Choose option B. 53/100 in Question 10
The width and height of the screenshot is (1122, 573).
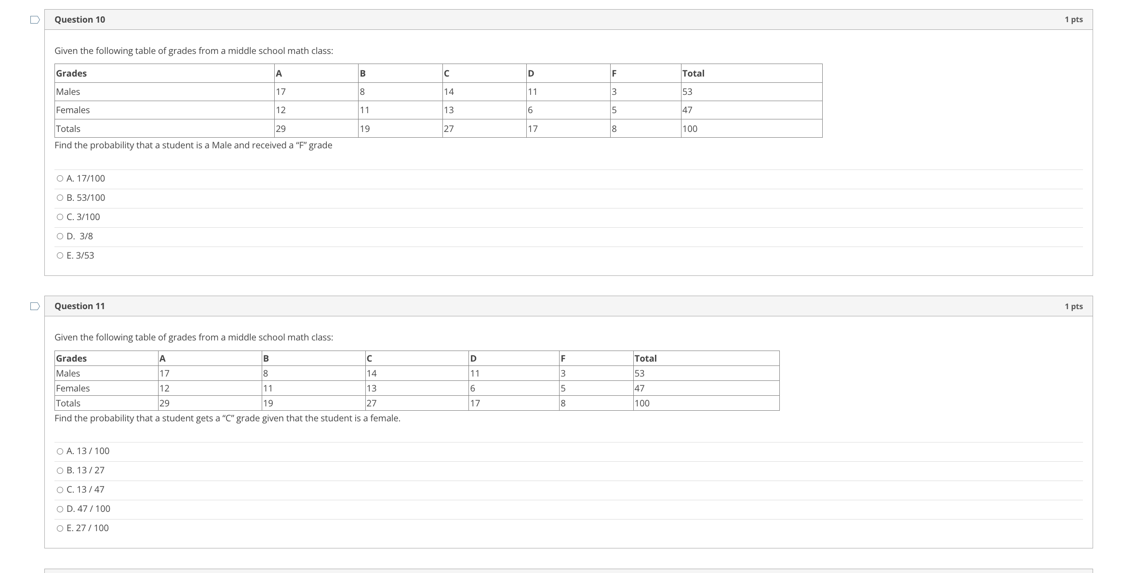point(60,198)
